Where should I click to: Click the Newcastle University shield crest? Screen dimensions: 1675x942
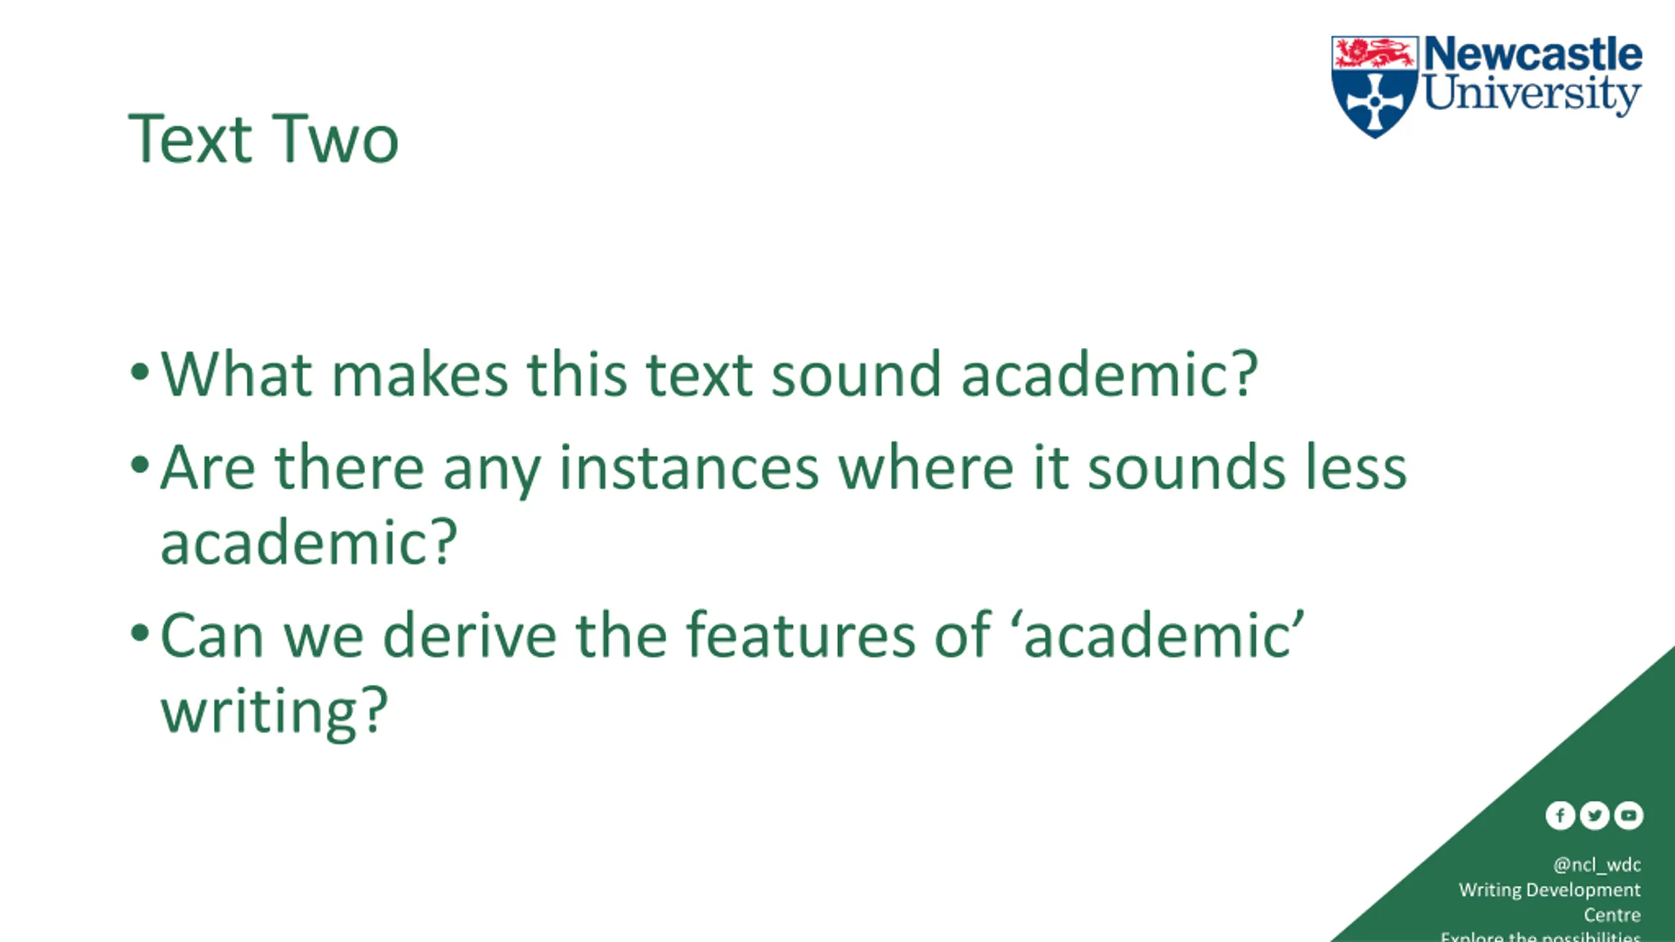pyautogui.click(x=1375, y=87)
